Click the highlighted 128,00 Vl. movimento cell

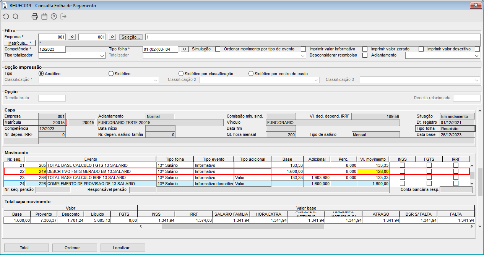[373, 172]
